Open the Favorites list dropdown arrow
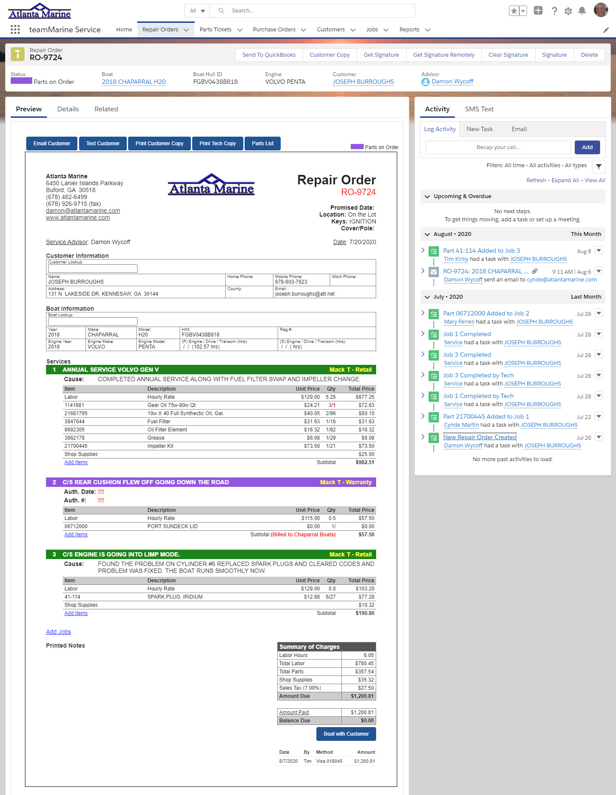The width and height of the screenshot is (616, 795). click(x=523, y=11)
